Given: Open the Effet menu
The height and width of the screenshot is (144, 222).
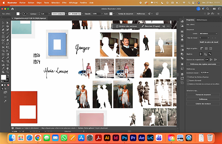Looking at the screenshot, I should tap(64, 3).
